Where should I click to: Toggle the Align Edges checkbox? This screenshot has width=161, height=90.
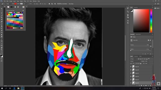point(68,4)
